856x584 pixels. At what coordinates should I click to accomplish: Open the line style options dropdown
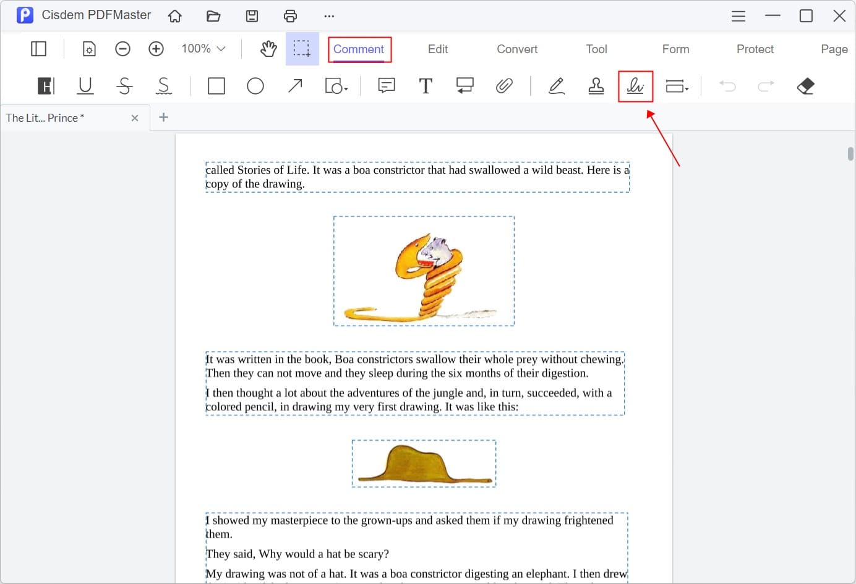point(677,86)
